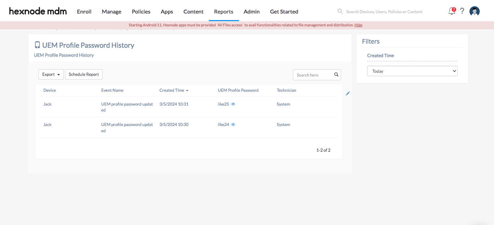Click the search magnifier icon in top bar
Image resolution: width=494 pixels, height=225 pixels.
click(x=340, y=11)
